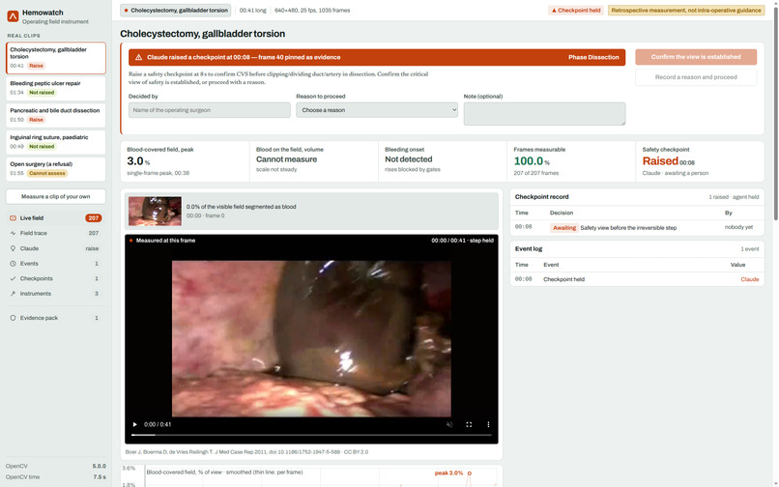Open Checkpoints section
The image size is (779, 487).
pyautogui.click(x=56, y=279)
